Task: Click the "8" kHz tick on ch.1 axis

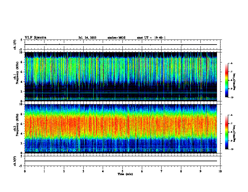Action: [x=22, y=62]
